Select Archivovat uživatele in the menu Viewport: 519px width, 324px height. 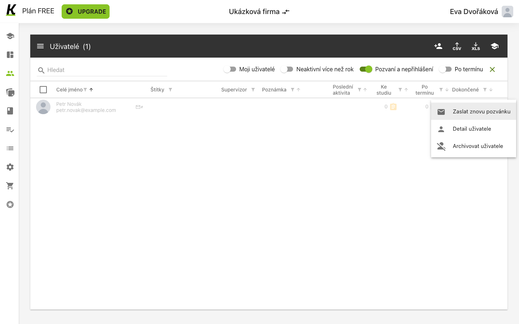pyautogui.click(x=474, y=146)
